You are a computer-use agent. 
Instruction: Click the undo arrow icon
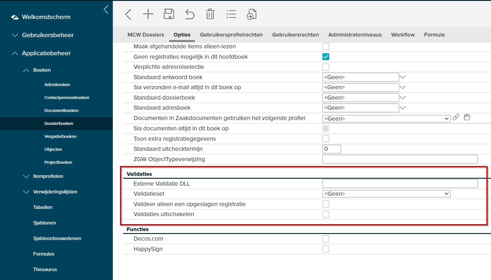click(190, 14)
